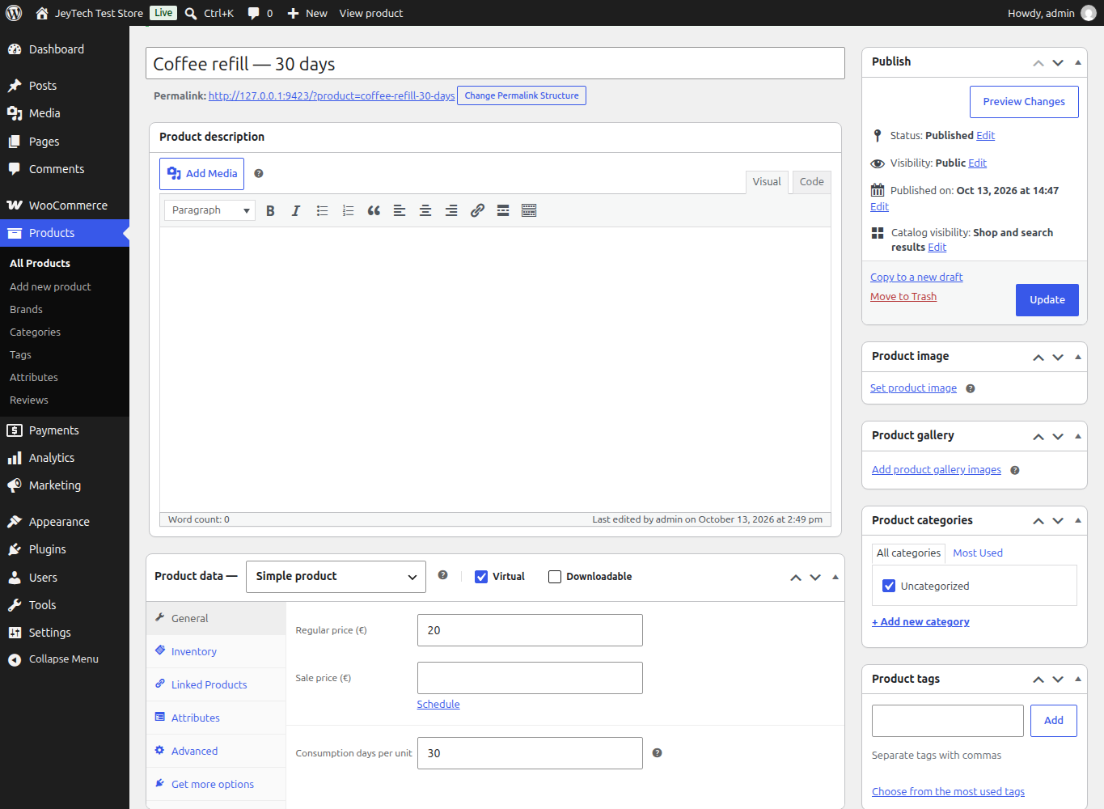
Task: Open help tooltip beside Consumption days field
Action: click(x=657, y=753)
